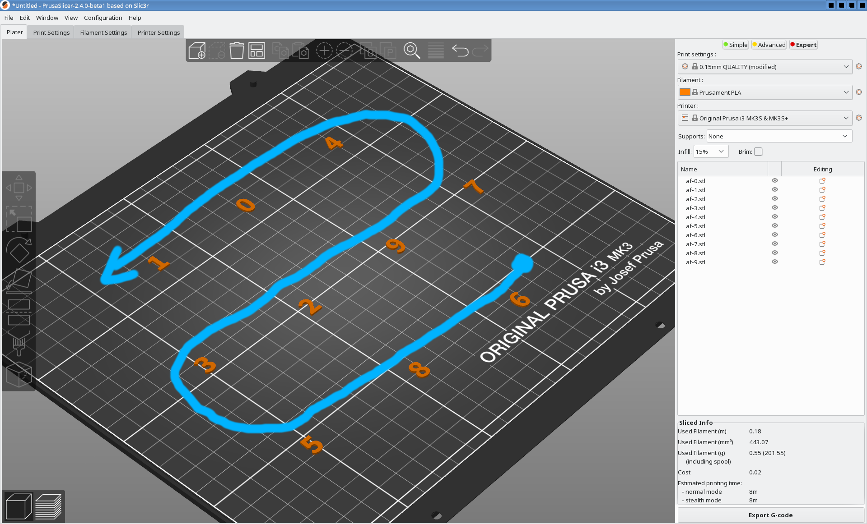
Task: Select the Seam painting cube tool
Action: coord(19,375)
